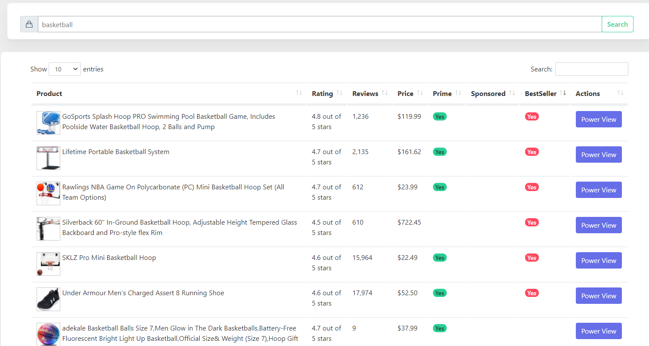This screenshot has width=649, height=346.
Task: Click BestSeller Yes badge for Silverback row
Action: [532, 222]
